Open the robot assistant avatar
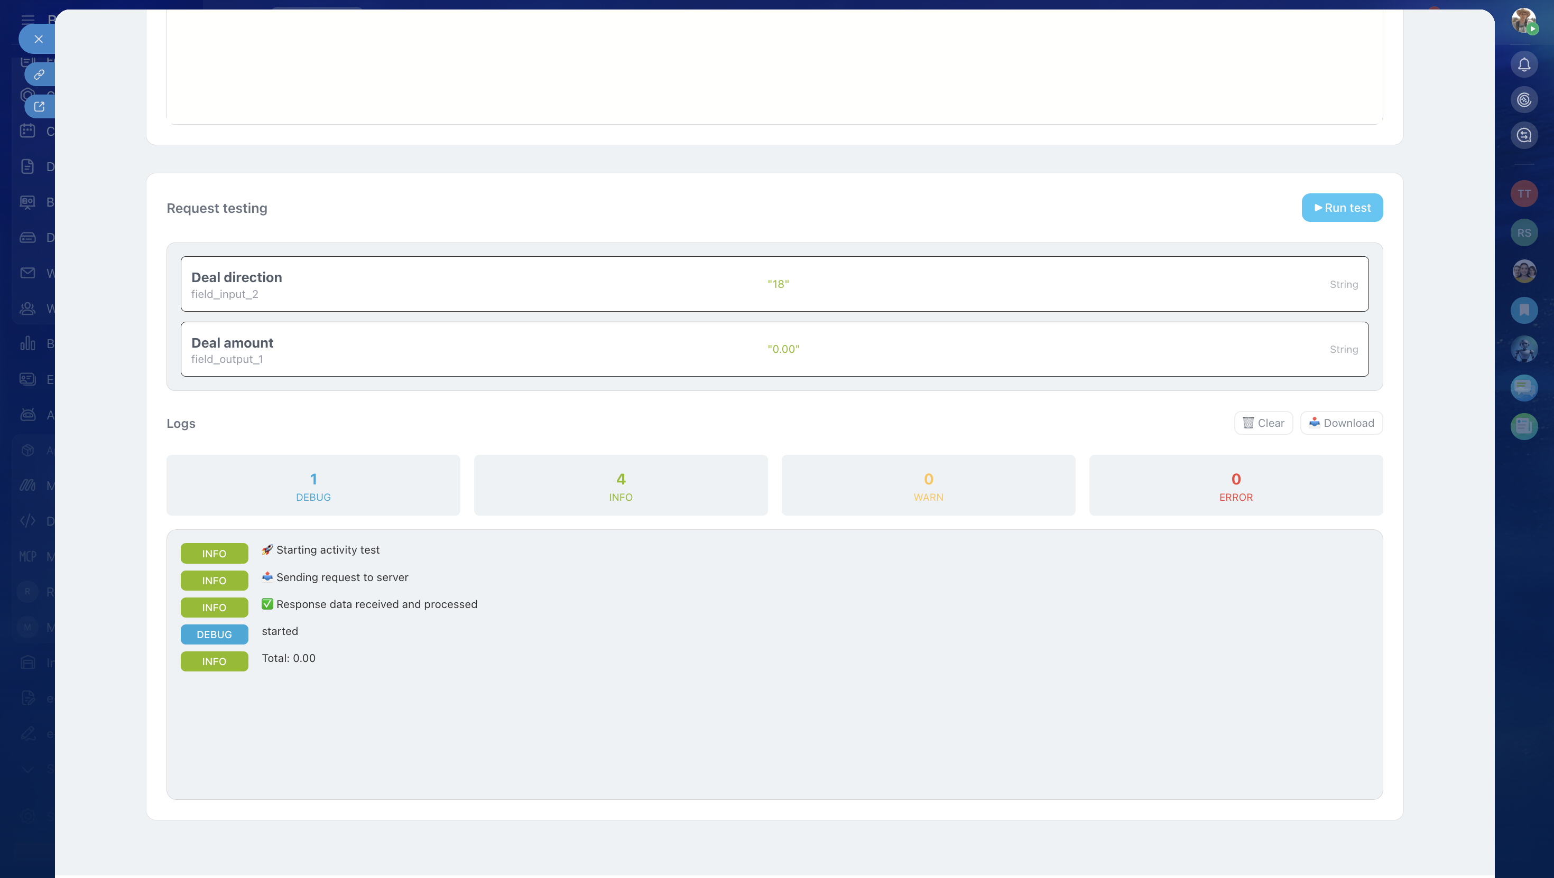1554x878 pixels. (x=1524, y=349)
